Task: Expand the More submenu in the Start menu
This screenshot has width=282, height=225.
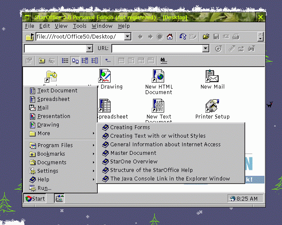Action: 61,133
